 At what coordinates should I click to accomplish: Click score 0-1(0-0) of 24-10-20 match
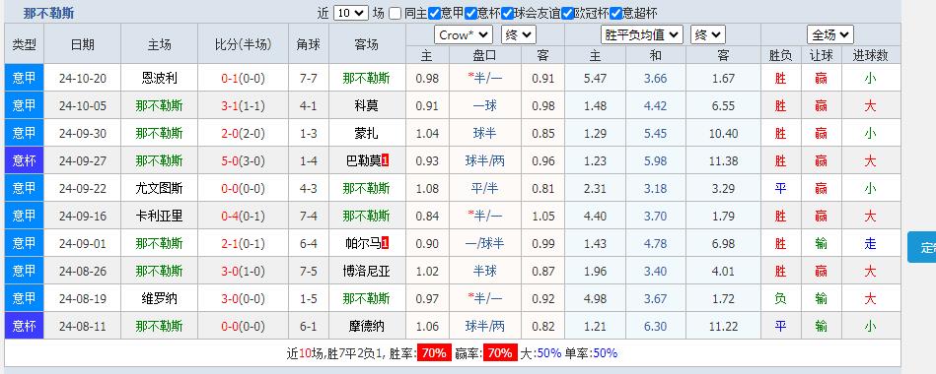point(243,78)
